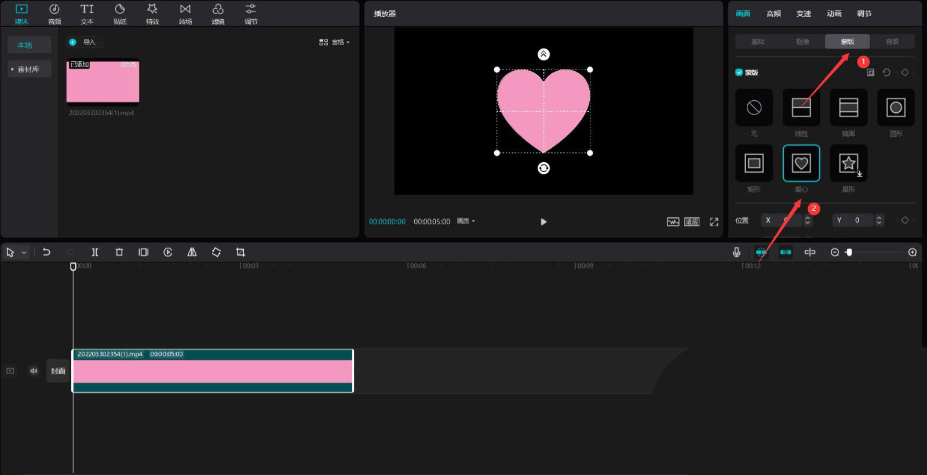Select the heart-shaped mask

click(x=801, y=163)
